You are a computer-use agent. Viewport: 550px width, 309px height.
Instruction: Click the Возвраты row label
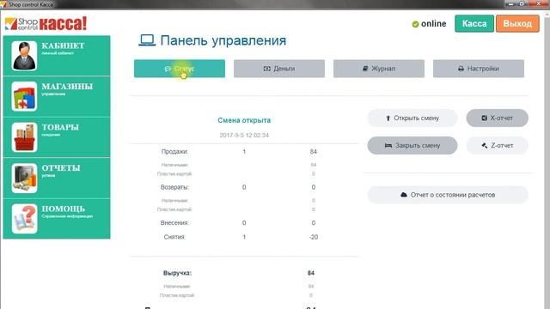[x=174, y=187]
